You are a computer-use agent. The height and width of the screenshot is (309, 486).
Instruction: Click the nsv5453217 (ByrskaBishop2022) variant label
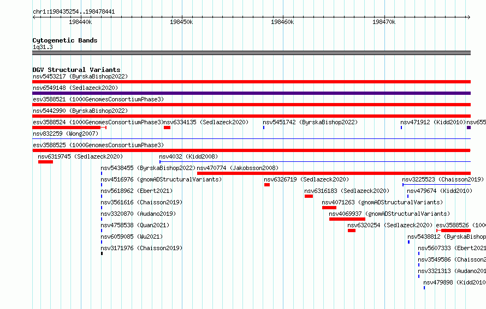pos(80,76)
